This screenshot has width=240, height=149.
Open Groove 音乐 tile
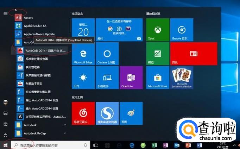(182, 30)
